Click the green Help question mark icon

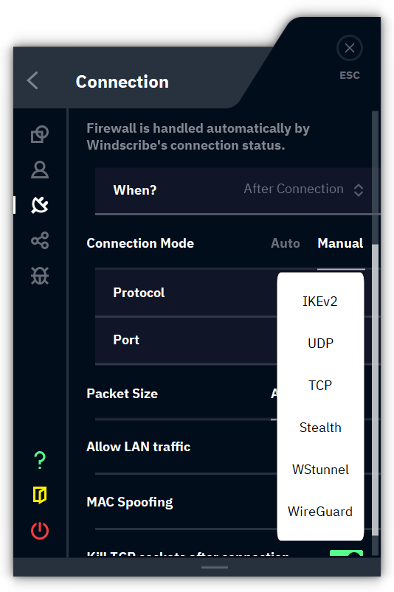(40, 460)
